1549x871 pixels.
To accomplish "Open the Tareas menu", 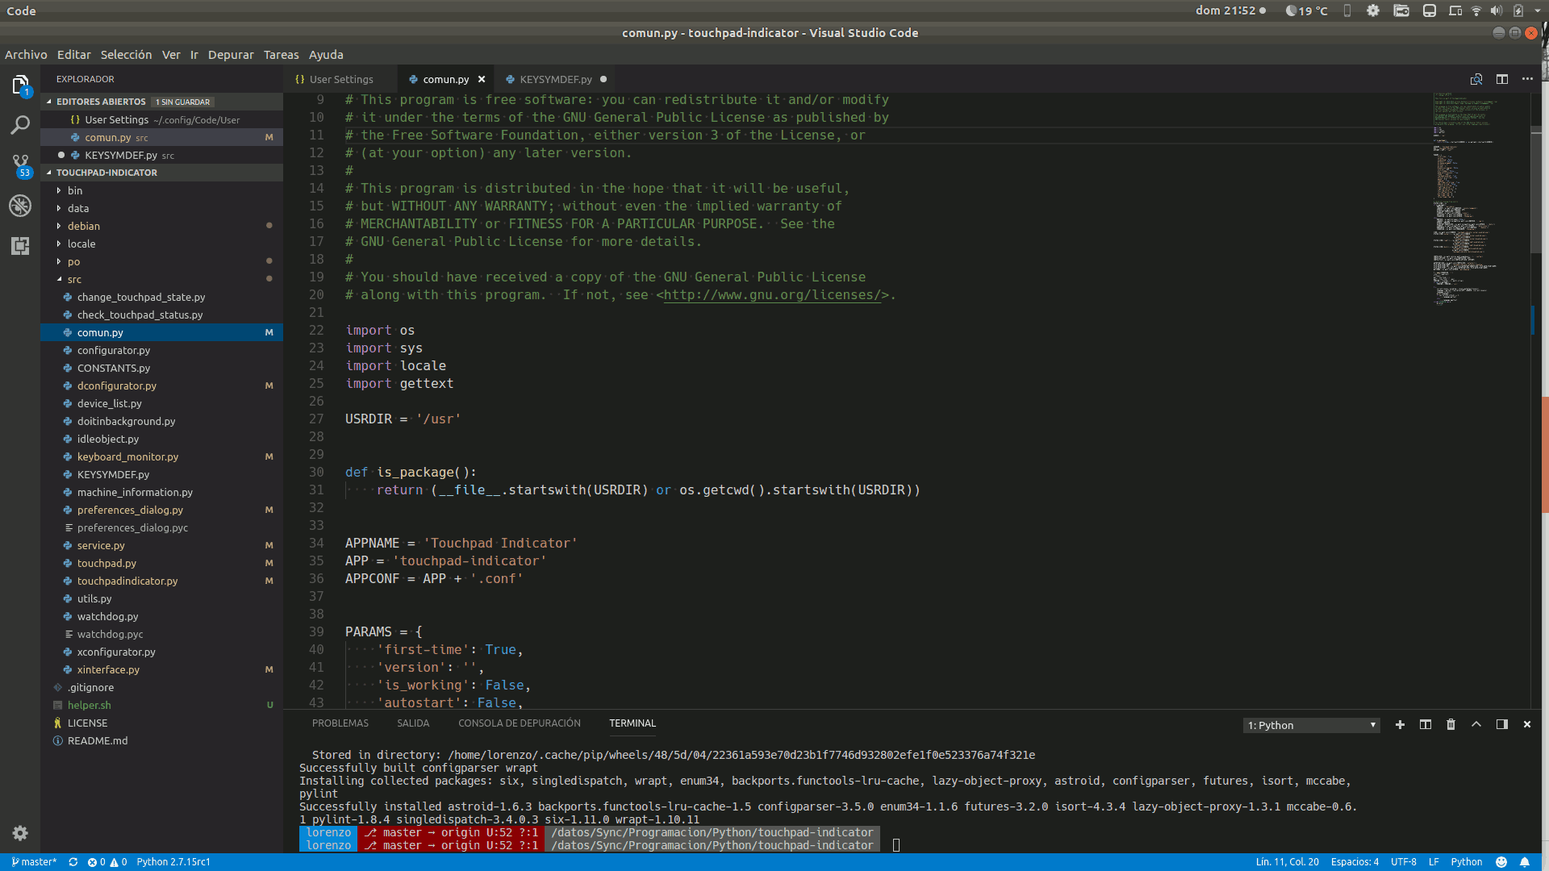I will tap(281, 55).
